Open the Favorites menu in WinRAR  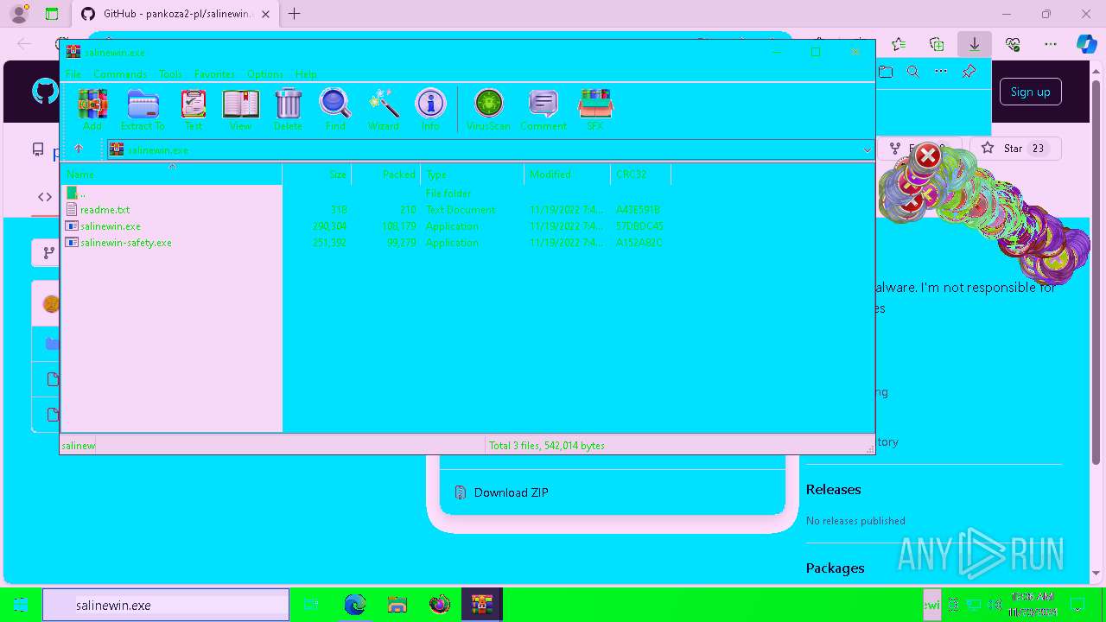point(214,74)
